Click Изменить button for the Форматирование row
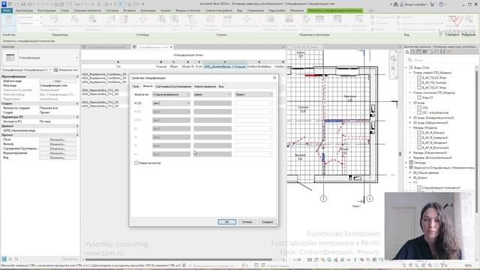480x270 pixels. (58, 153)
